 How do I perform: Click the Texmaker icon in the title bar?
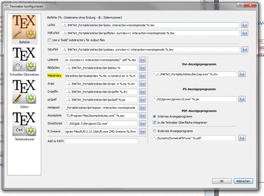click(6, 6)
